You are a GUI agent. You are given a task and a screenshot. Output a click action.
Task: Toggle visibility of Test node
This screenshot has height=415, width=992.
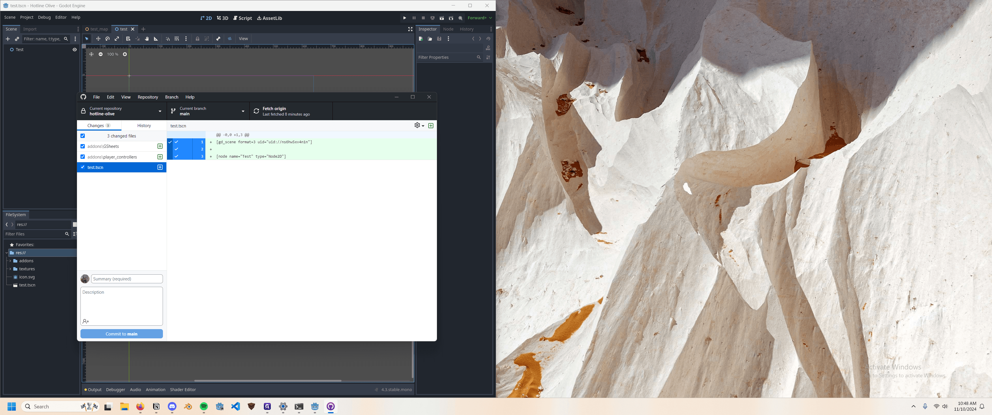tap(75, 50)
